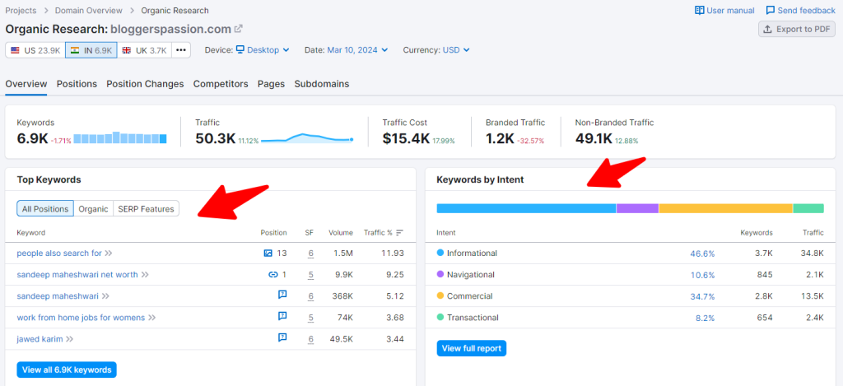Switch to the Positions tab
This screenshot has width=843, height=386.
pos(77,84)
